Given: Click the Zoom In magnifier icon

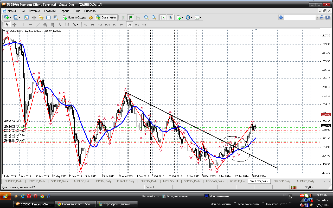Looking at the screenshot, I should tap(146, 17).
